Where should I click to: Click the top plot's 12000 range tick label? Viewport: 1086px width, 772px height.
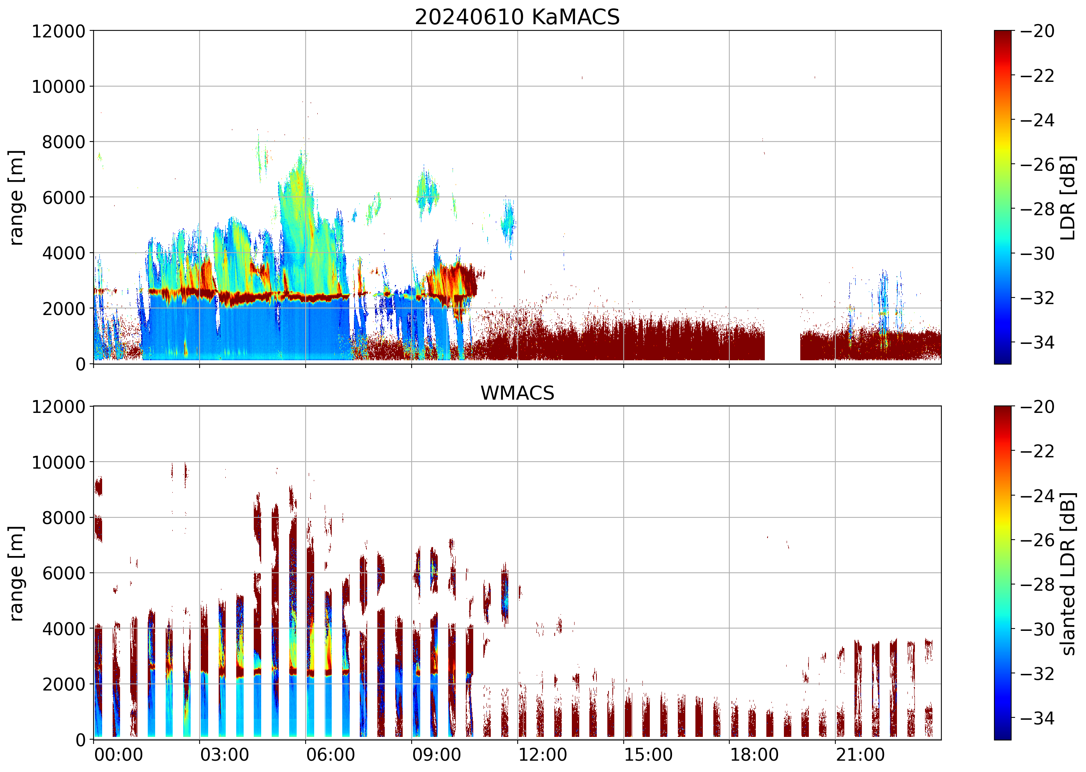tap(58, 31)
